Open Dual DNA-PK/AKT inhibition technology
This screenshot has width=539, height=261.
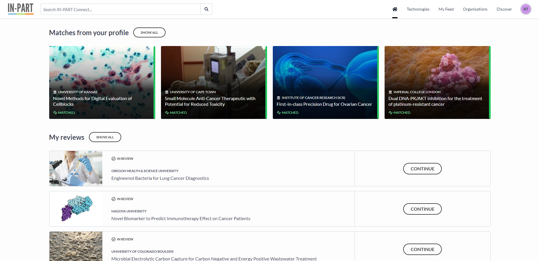pos(435,101)
